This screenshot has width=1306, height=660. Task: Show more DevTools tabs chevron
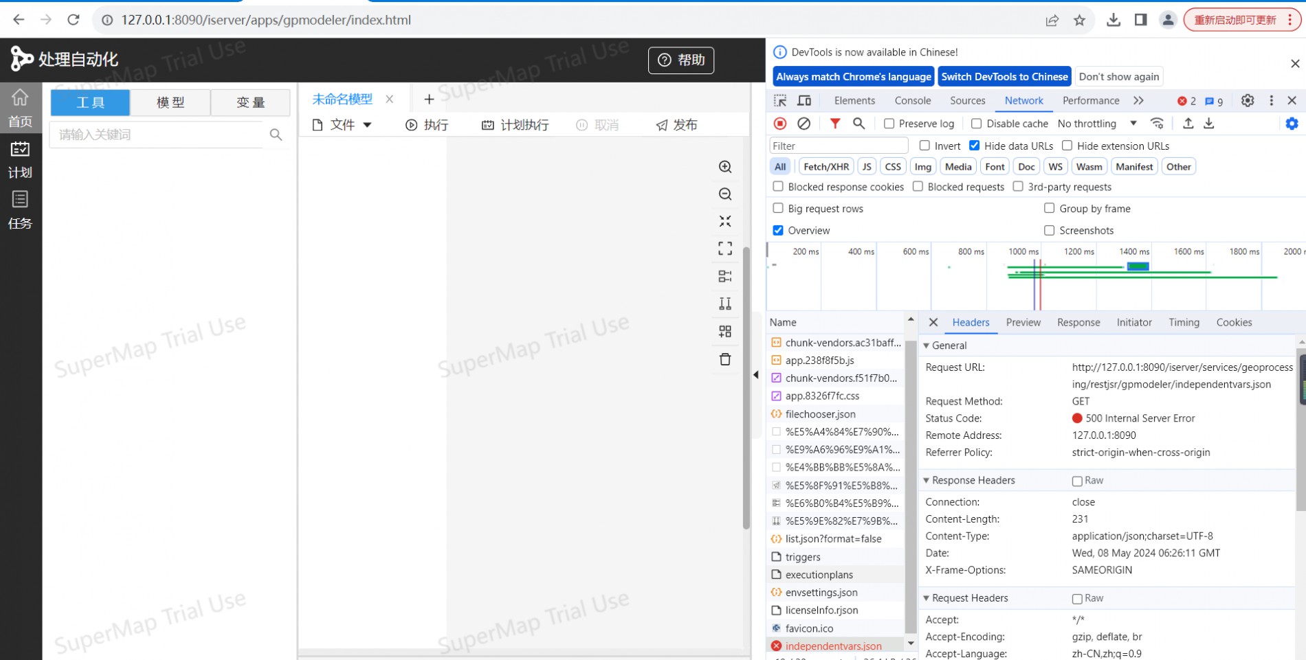click(1138, 100)
